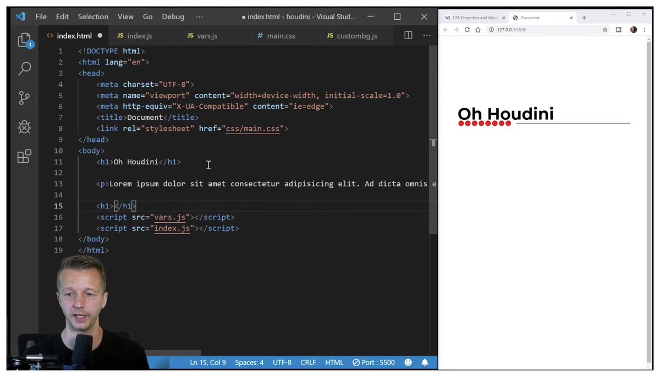Click Chrome's forward arrow

456,30
